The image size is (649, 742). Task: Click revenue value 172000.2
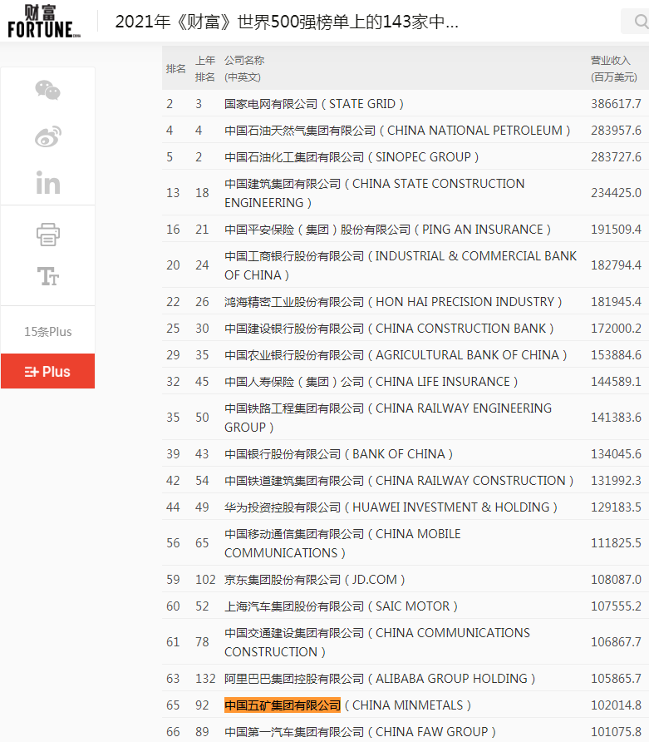click(616, 328)
